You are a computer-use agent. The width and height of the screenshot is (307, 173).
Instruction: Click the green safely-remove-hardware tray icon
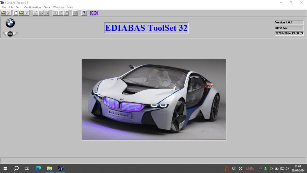coord(266,169)
